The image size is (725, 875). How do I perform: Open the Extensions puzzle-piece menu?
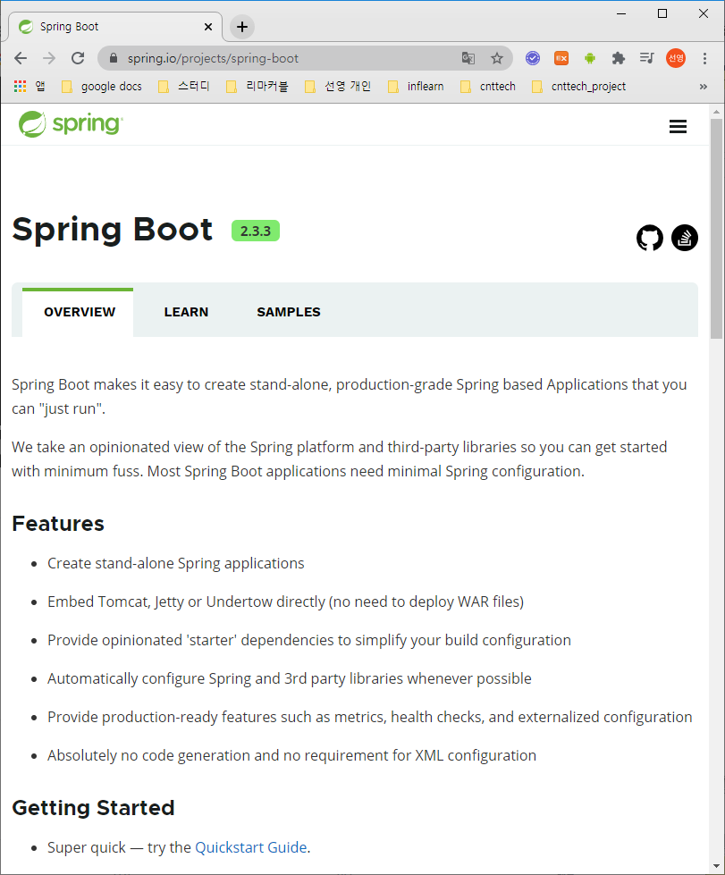click(x=619, y=58)
